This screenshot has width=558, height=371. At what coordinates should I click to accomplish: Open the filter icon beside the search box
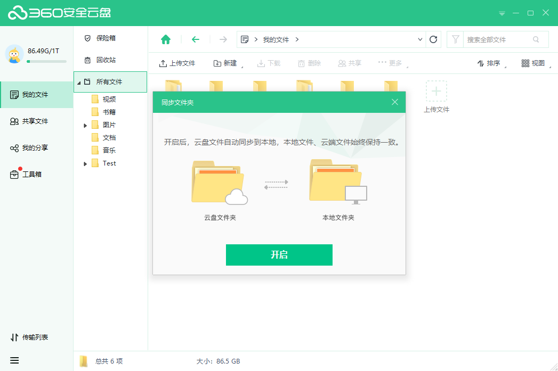[x=456, y=39]
